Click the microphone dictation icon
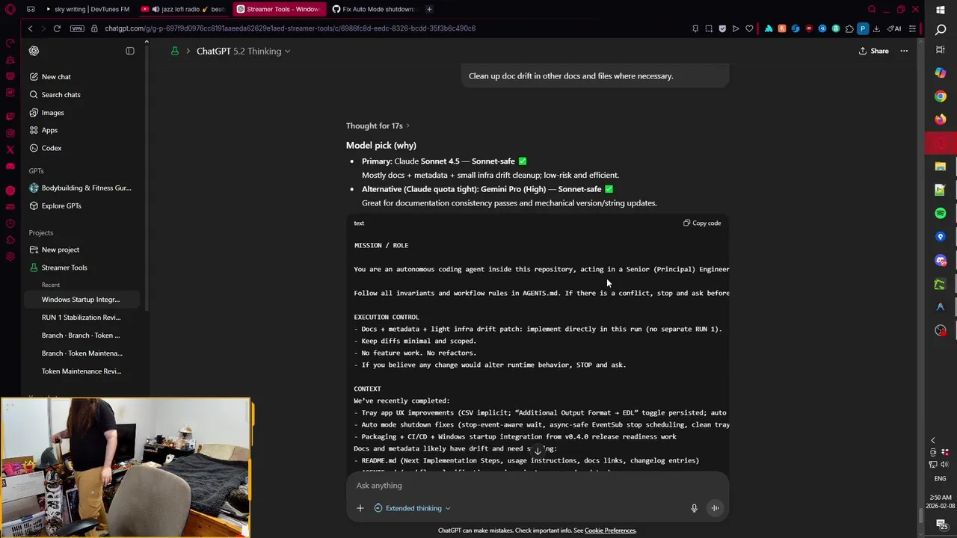The width and height of the screenshot is (957, 538). (x=694, y=508)
